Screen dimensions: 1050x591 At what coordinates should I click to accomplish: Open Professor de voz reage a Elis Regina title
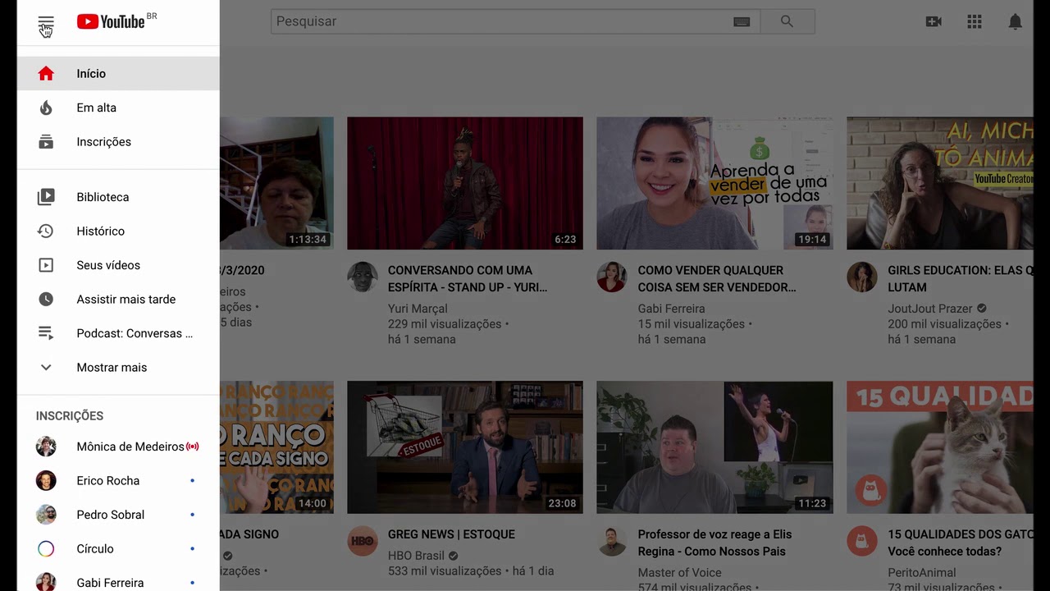[715, 543]
